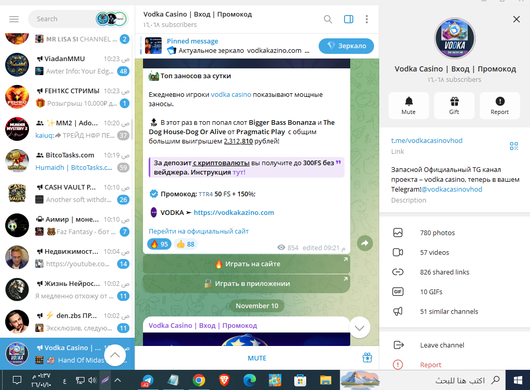Open the Недвижимост... chat
Image resolution: width=530 pixels, height=390 pixels.
pos(67,257)
